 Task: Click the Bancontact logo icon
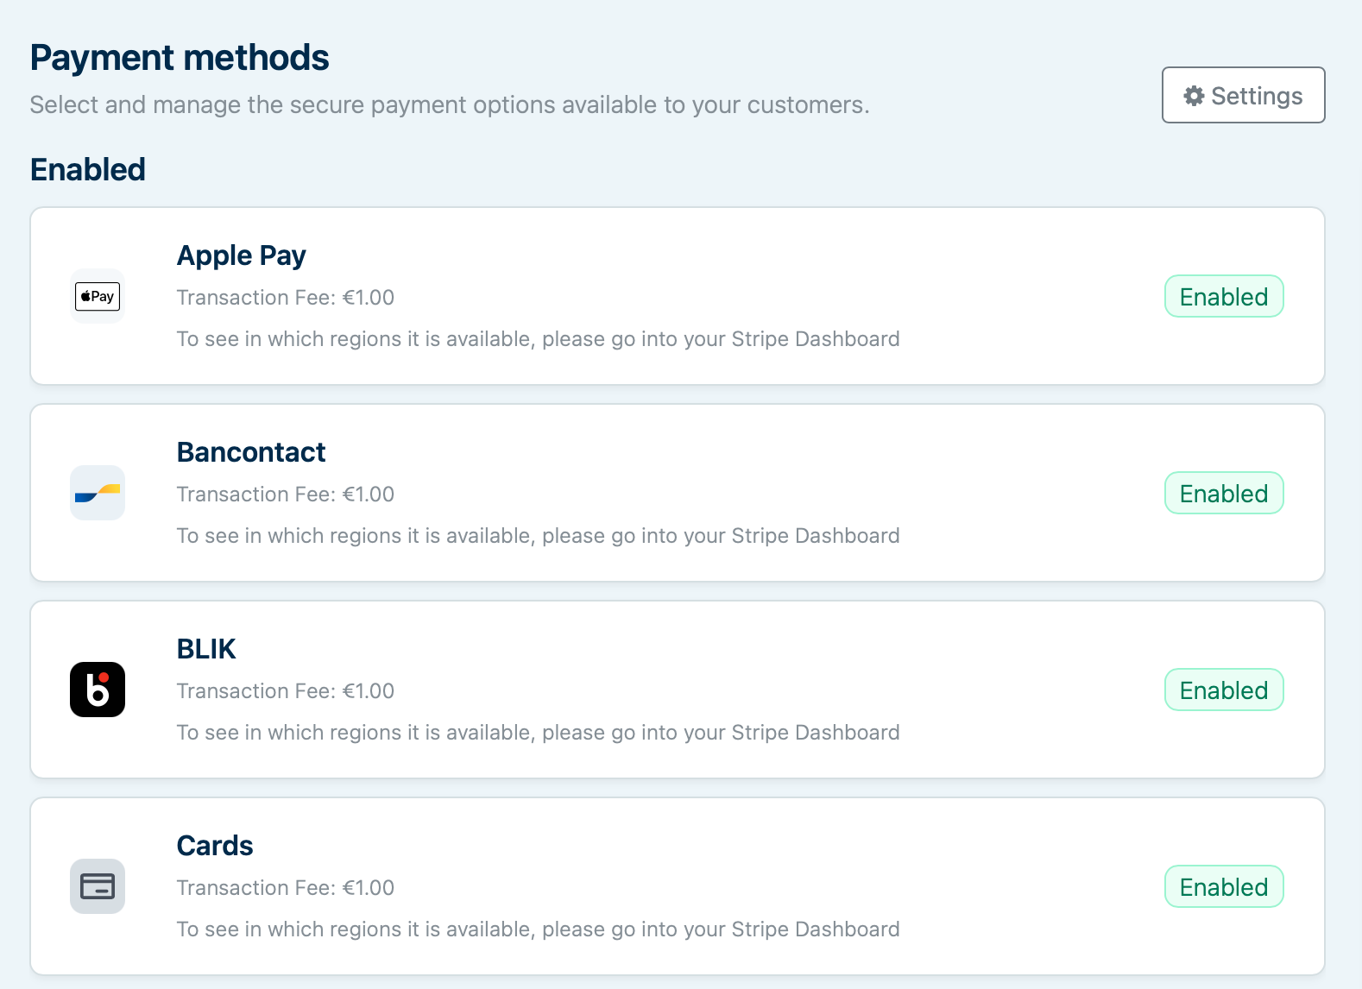tap(98, 493)
